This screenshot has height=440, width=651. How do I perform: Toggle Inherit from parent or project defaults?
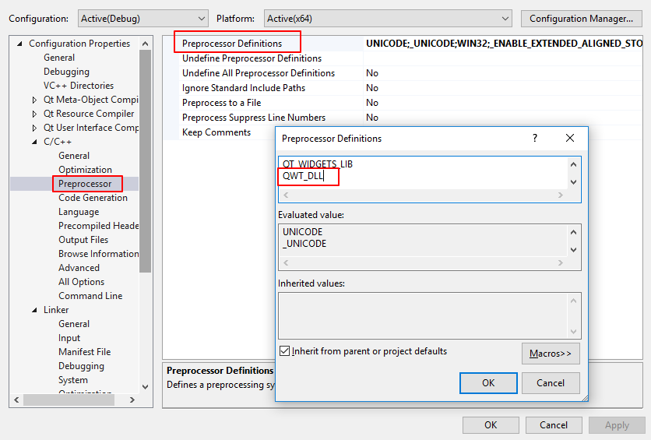click(284, 351)
